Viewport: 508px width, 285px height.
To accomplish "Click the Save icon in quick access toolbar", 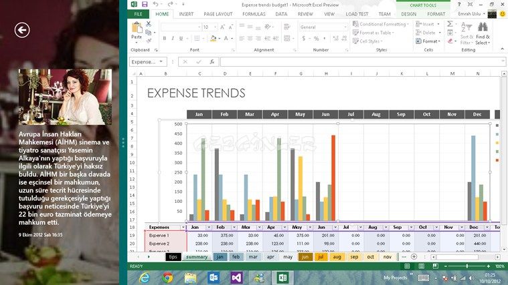I will point(145,4).
